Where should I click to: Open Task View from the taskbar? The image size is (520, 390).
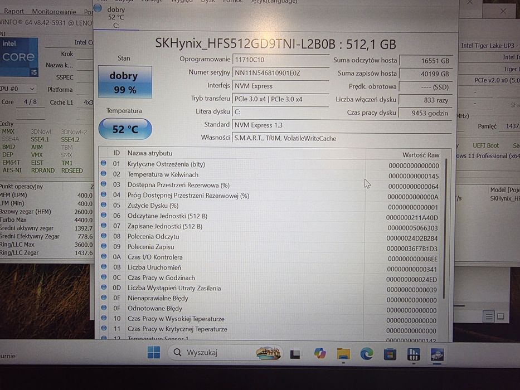coord(295,354)
